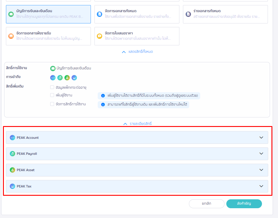This screenshot has width=278, height=218.
Task: Collapse the รายละเอียดสิทธิ์ section link
Action: pos(138,124)
